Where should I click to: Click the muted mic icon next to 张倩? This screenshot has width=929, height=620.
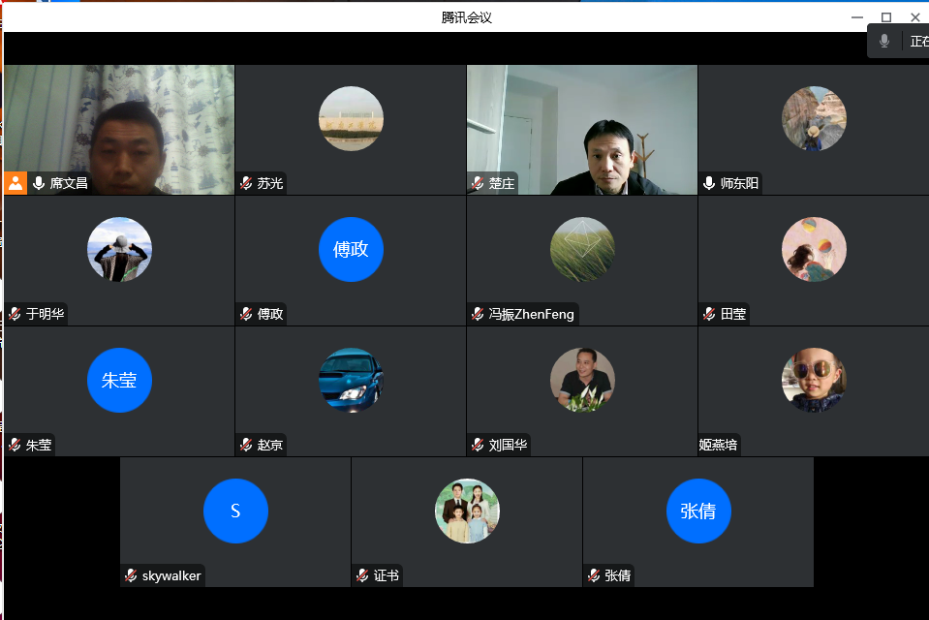click(594, 575)
